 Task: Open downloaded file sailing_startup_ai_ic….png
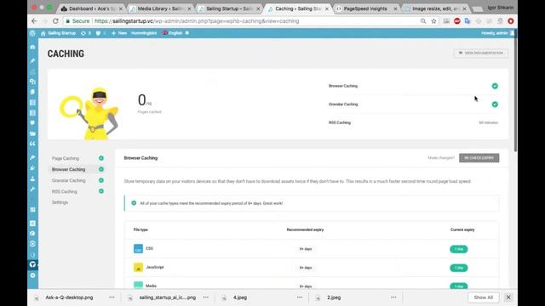click(168, 297)
